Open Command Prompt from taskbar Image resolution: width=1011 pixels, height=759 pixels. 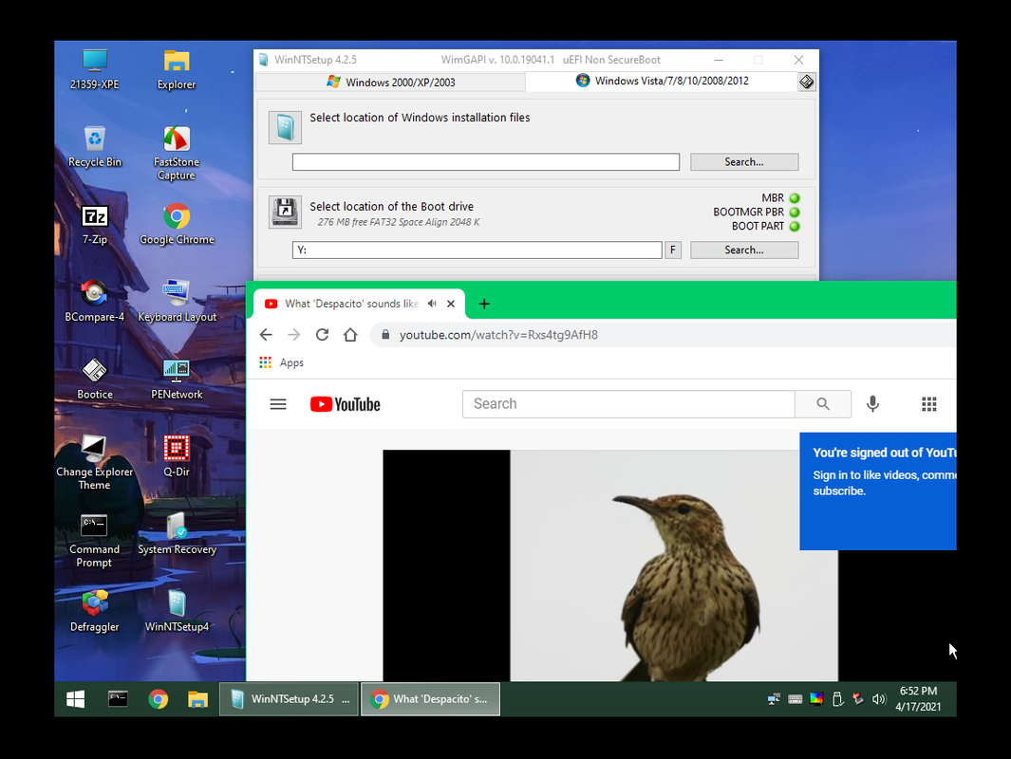click(x=118, y=699)
